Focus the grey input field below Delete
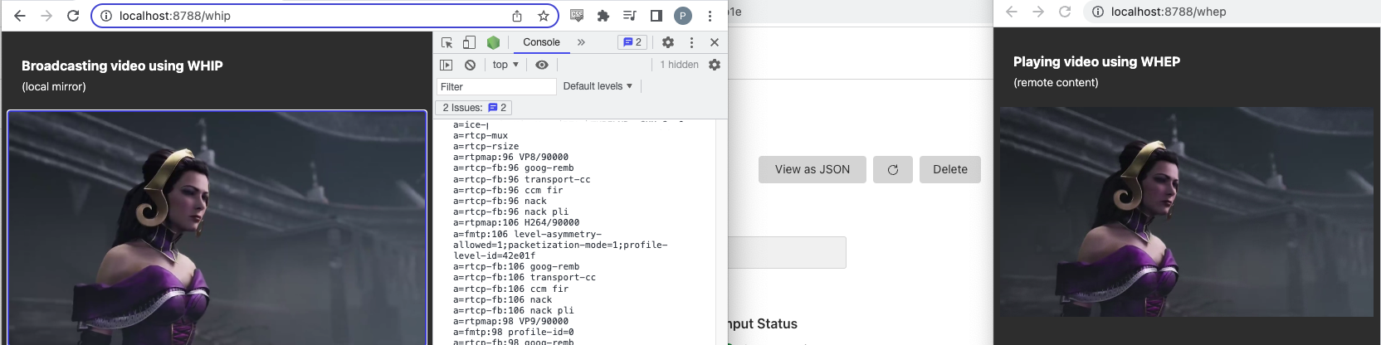Image resolution: width=1381 pixels, height=345 pixels. pos(787,253)
